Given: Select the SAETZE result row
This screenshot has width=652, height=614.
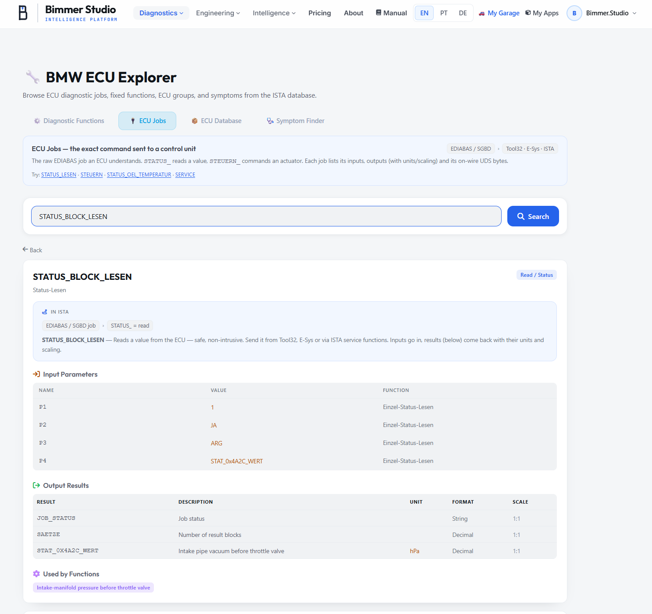Looking at the screenshot, I should (295, 535).
